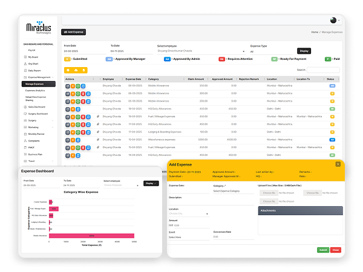This screenshot has width=363, height=272.
Task: Sort the table by Status column
Action: (333, 79)
